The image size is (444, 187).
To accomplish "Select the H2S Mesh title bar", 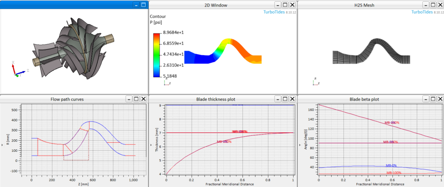I will pyautogui.click(x=364, y=5).
